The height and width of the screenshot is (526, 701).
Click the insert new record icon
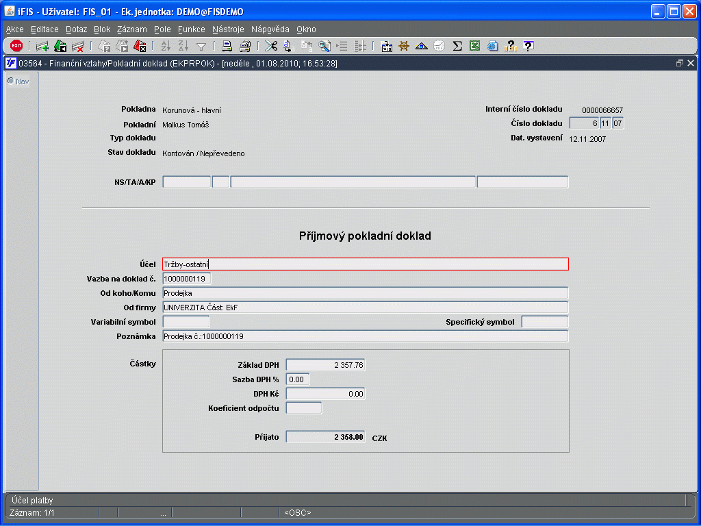click(x=42, y=46)
